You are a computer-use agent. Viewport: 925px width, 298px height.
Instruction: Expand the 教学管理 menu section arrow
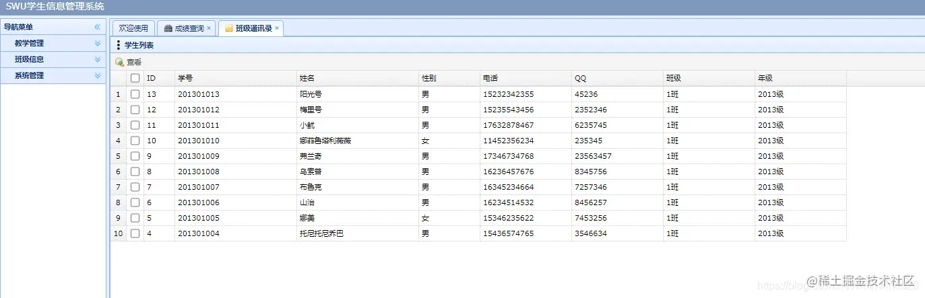97,43
